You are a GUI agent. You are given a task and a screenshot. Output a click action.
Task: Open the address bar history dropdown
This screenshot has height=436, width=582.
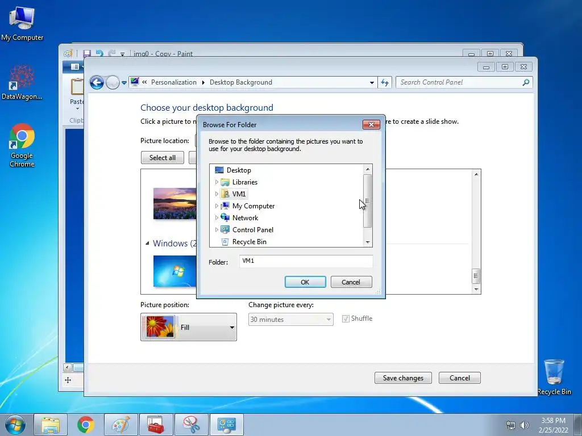click(x=372, y=83)
